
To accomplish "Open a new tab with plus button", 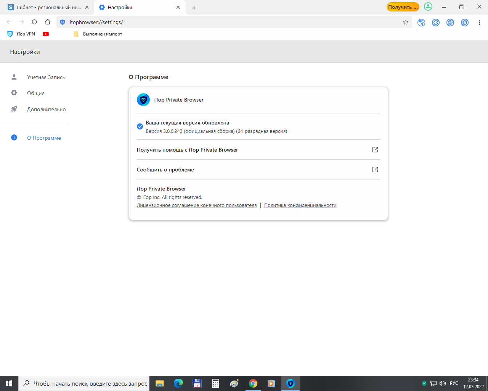I will (x=194, y=8).
